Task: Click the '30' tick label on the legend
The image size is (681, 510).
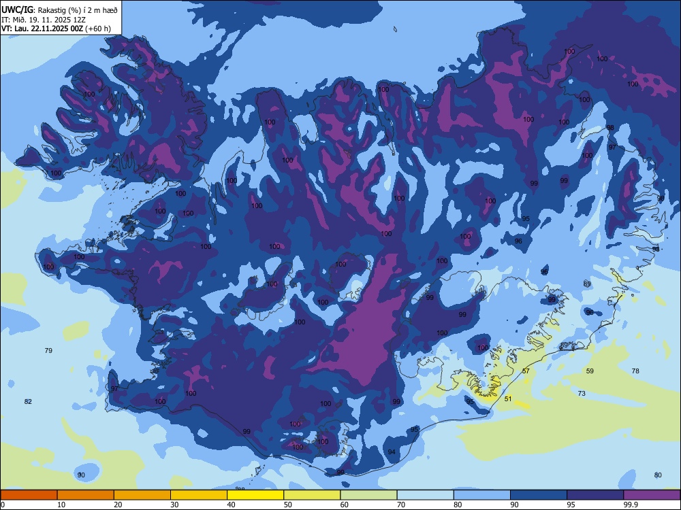Action: pyautogui.click(x=174, y=505)
